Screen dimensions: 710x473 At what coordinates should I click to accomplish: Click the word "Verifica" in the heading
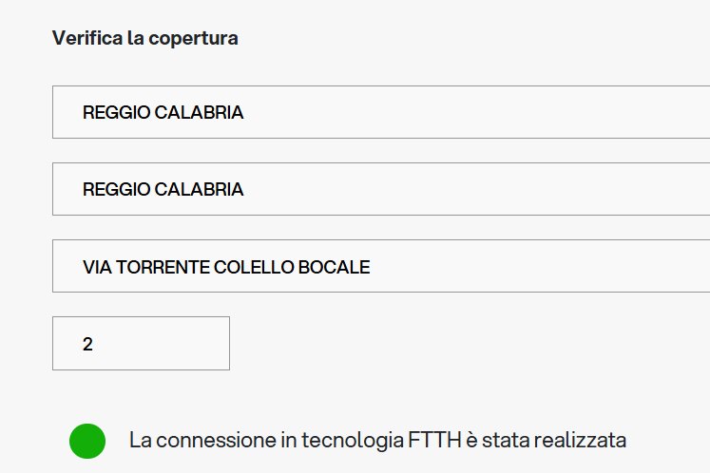[86, 39]
